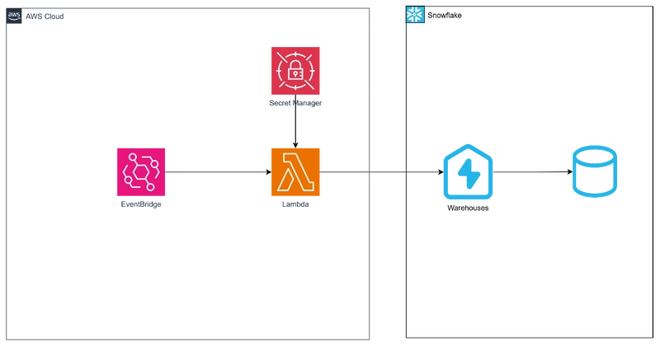660x346 pixels.
Task: Click the Snowflake logo icon
Action: (415, 15)
